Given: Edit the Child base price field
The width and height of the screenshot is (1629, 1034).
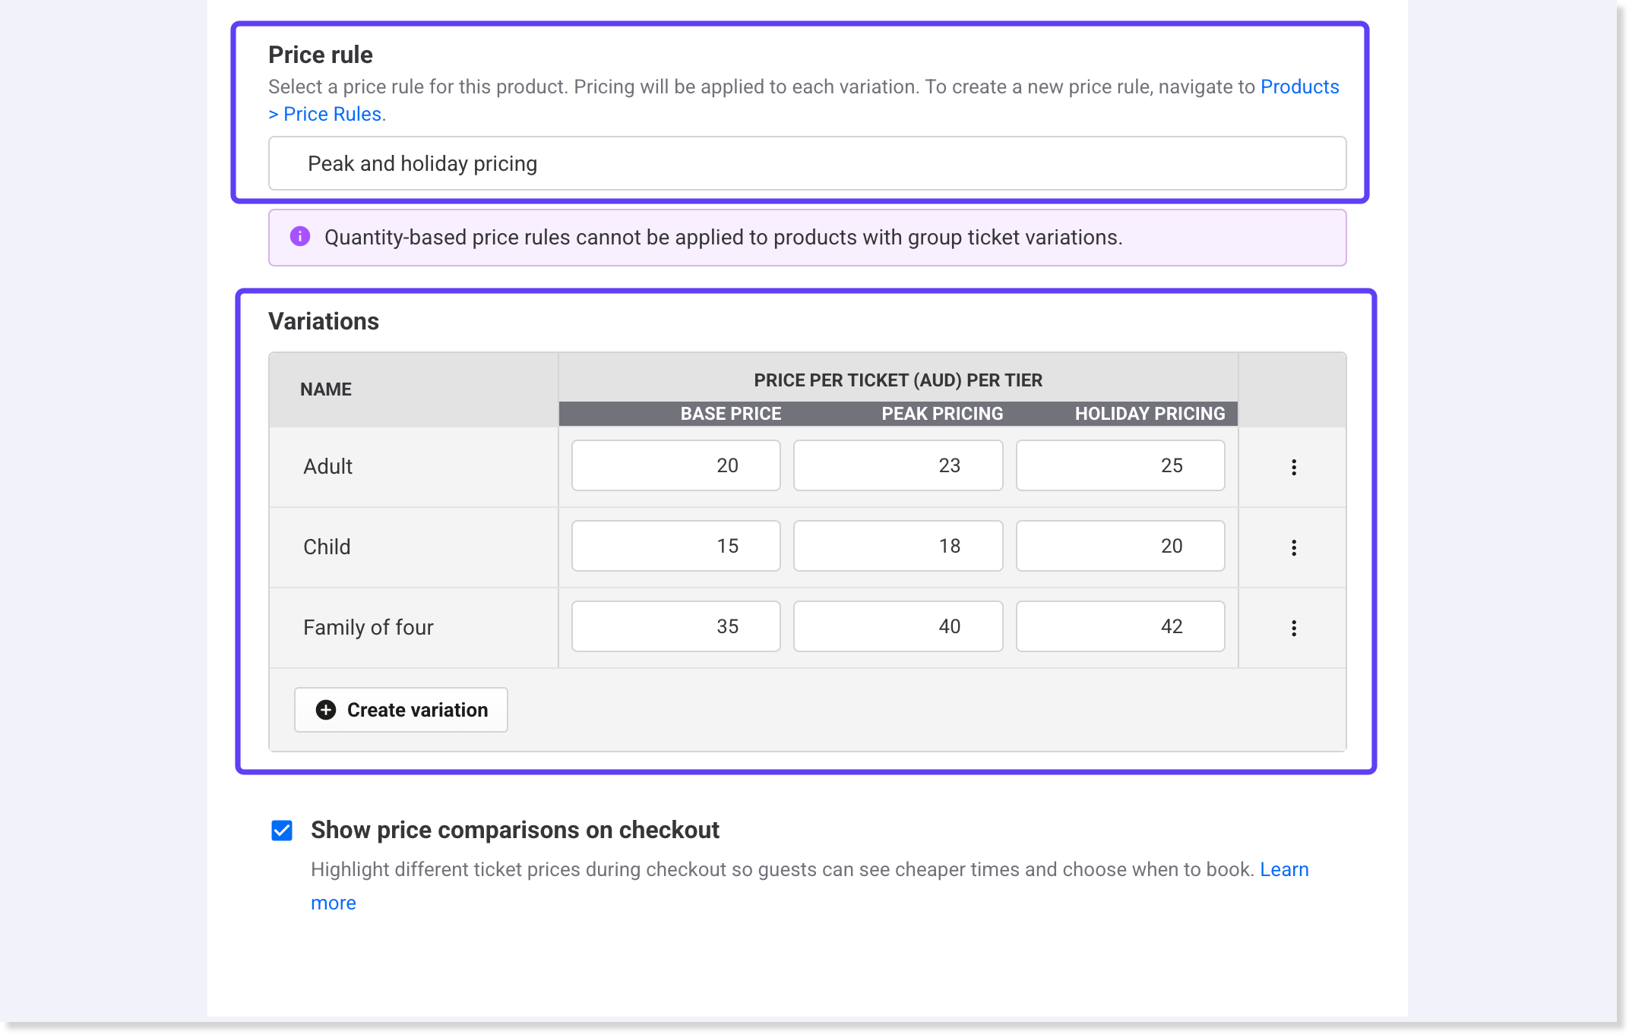Looking at the screenshot, I should (x=675, y=546).
